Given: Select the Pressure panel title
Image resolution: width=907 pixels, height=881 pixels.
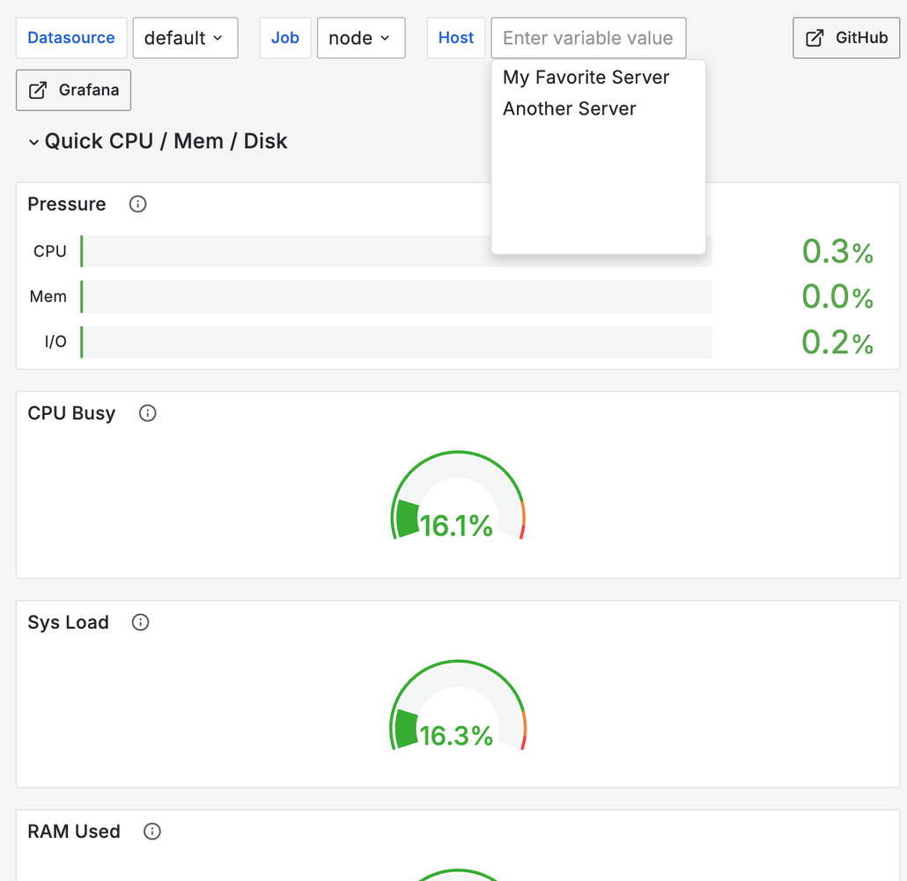Looking at the screenshot, I should click(67, 204).
